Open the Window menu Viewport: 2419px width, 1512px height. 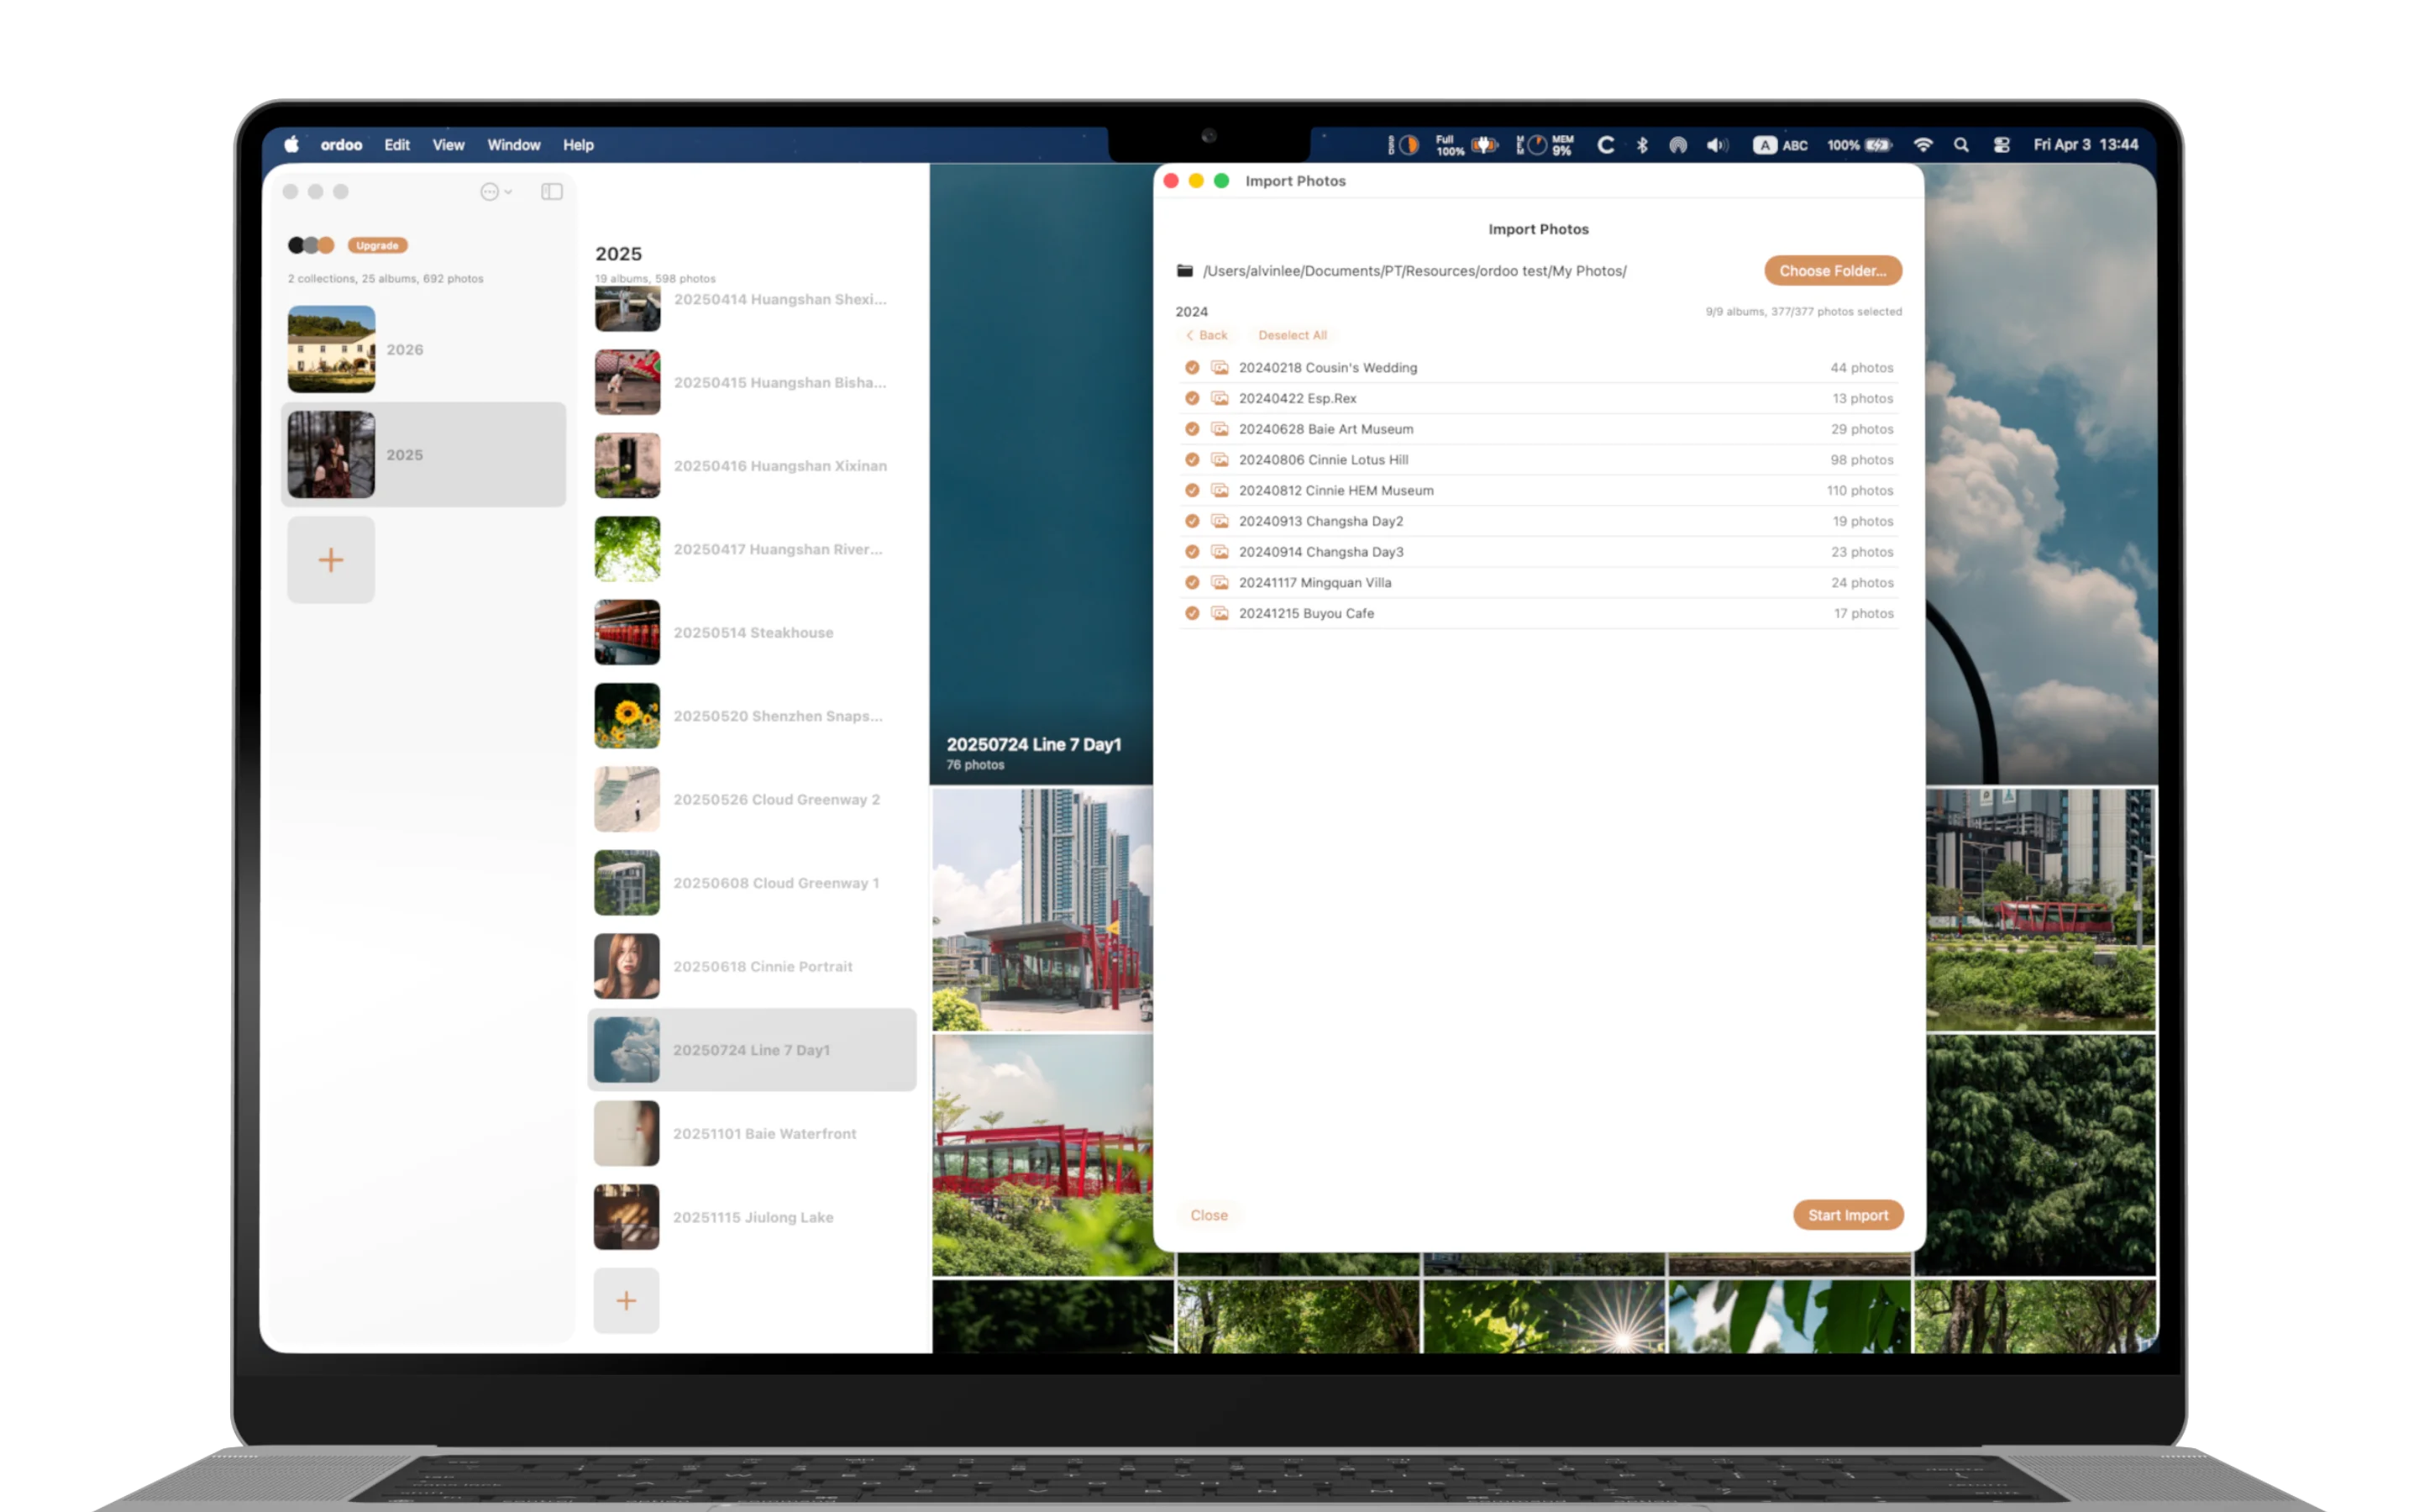point(513,144)
